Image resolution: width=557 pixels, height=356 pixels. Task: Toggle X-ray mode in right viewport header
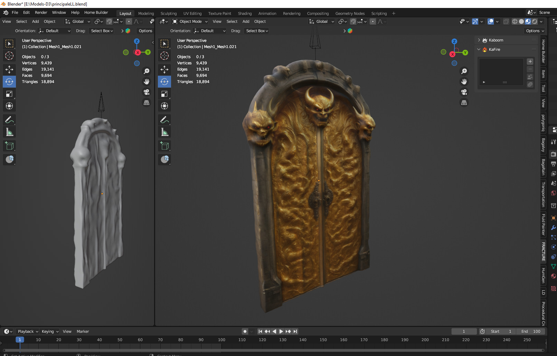pos(506,21)
